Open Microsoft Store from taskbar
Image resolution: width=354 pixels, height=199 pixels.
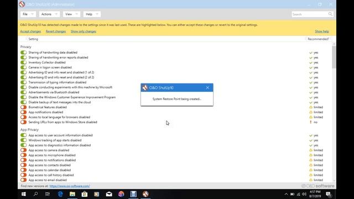(x=85, y=194)
